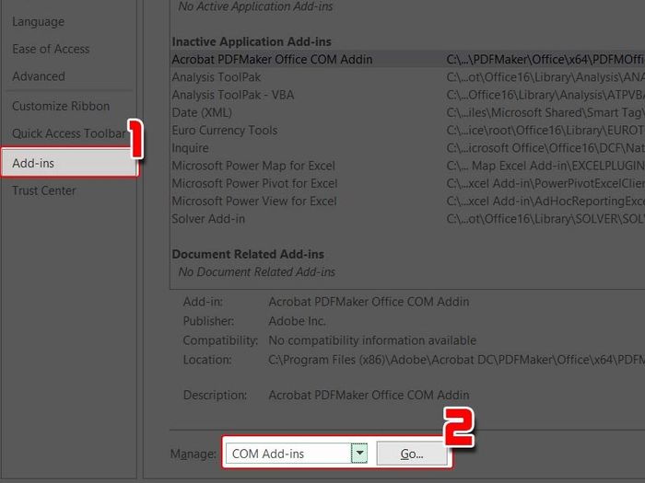Click the Document Related Add-ins heading

[x=248, y=254]
